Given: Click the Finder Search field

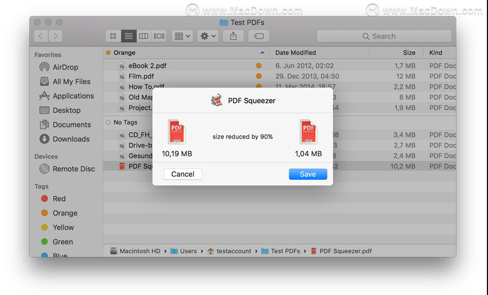Looking at the screenshot, I should (x=384, y=36).
